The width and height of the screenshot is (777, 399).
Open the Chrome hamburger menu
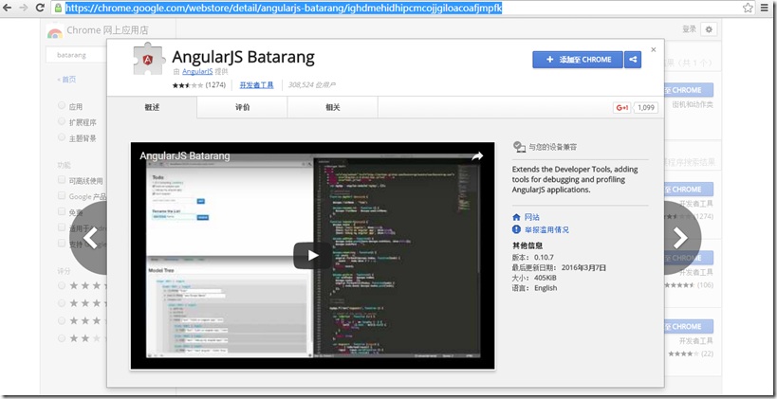pos(766,8)
